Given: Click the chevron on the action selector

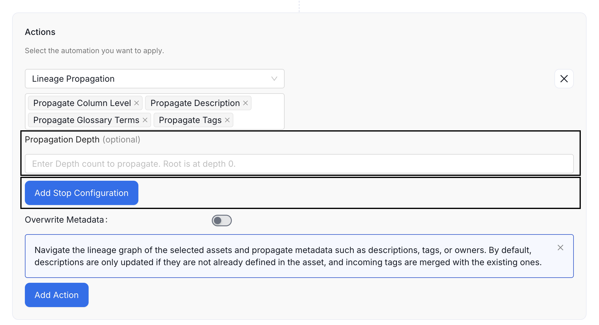Looking at the screenshot, I should coord(274,79).
